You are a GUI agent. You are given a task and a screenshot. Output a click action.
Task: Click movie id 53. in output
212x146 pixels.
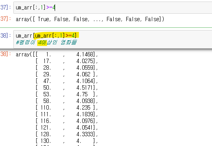click(x=47, y=94)
